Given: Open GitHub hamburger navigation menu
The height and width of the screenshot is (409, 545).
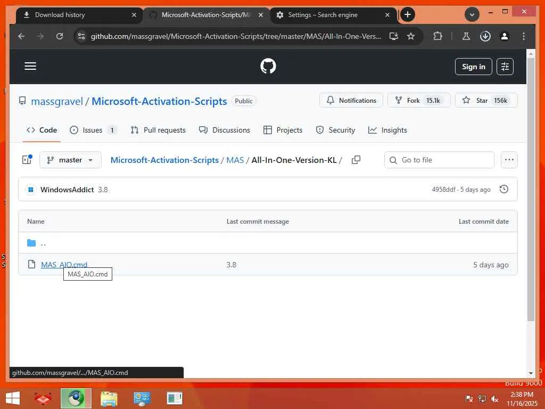Looking at the screenshot, I should tap(30, 66).
